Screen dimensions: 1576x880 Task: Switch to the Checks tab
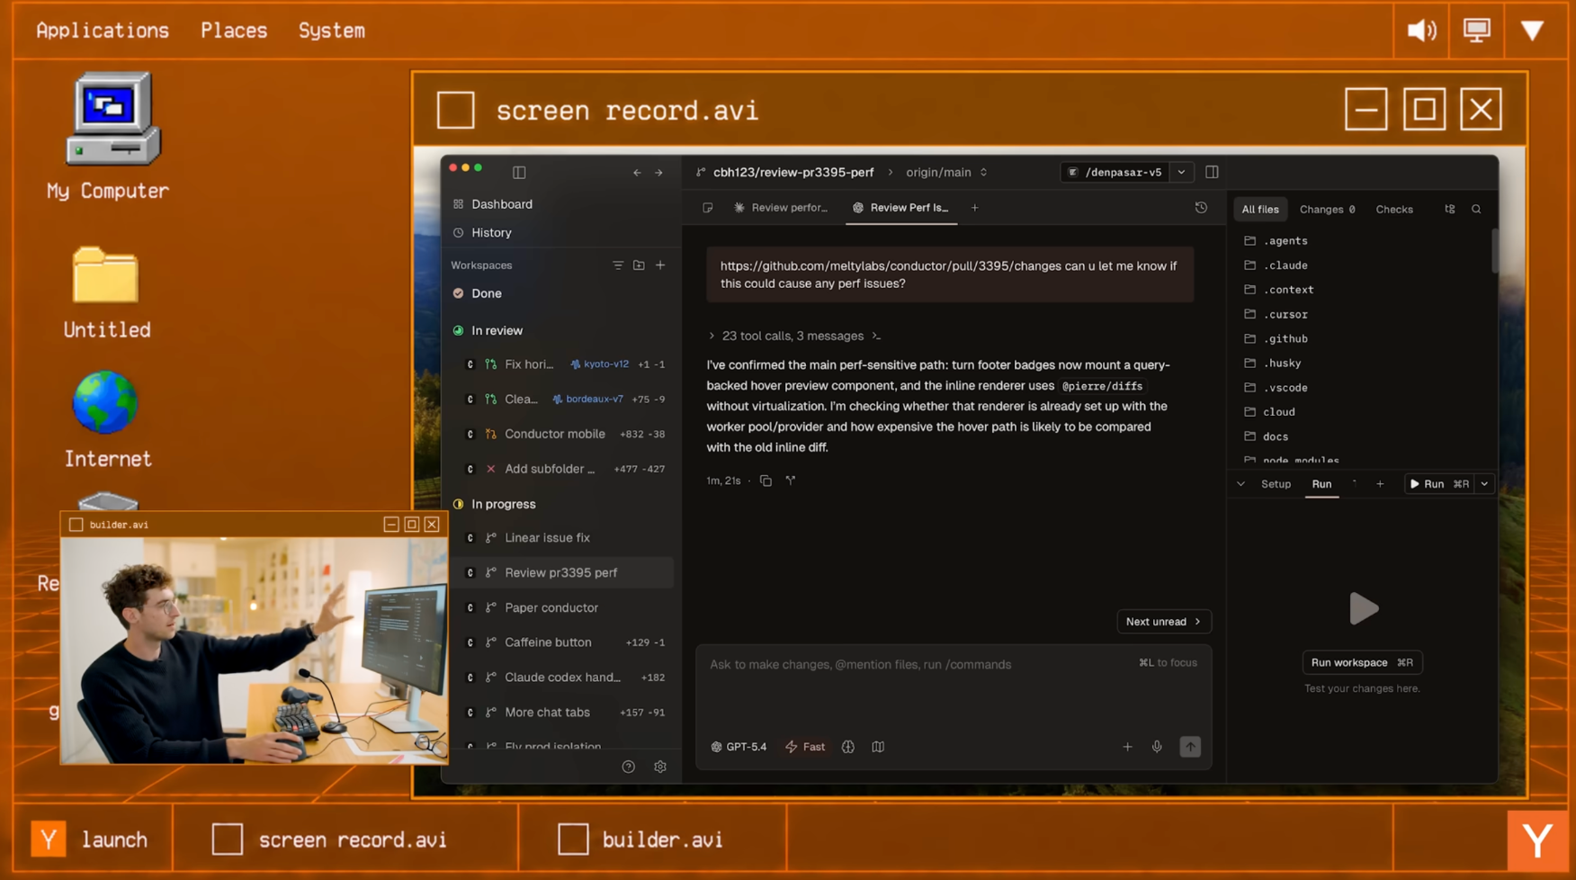[x=1394, y=210]
